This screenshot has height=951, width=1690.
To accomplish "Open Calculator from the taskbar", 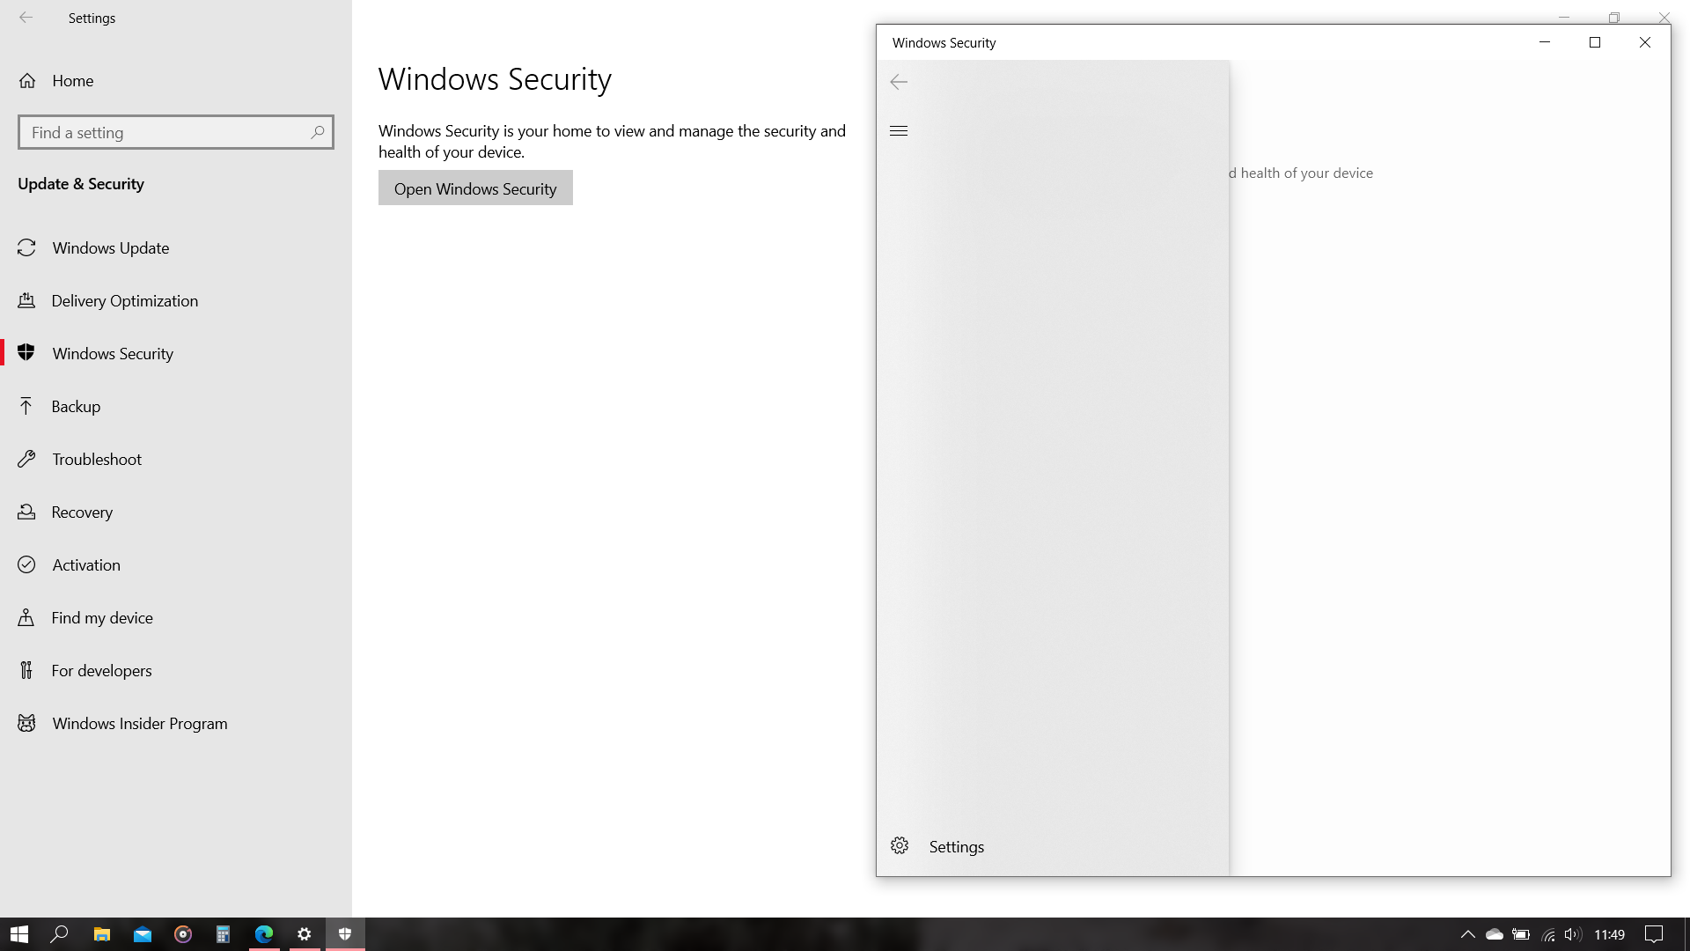I will coord(224,934).
